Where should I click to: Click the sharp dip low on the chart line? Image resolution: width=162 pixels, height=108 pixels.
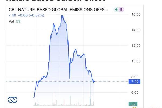point(70,79)
